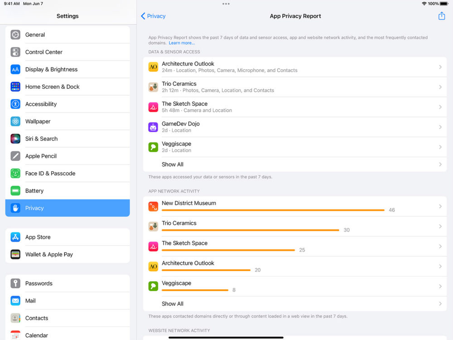Tap the New District Museum app icon

153,207
